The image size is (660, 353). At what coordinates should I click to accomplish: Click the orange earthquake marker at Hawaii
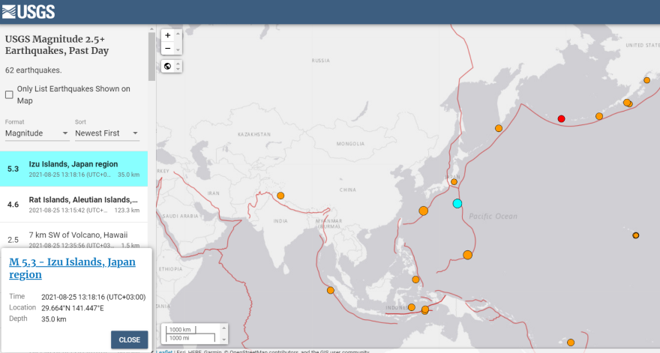635,235
